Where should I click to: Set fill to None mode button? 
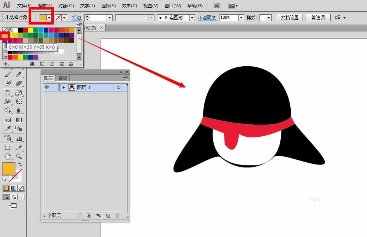(x=21, y=188)
